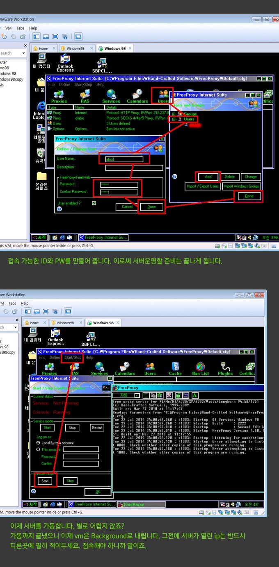The height and width of the screenshot is (567, 279).
Task: Select the 휴지통 recycle bin desktop icon
Action: (x=41, y=156)
